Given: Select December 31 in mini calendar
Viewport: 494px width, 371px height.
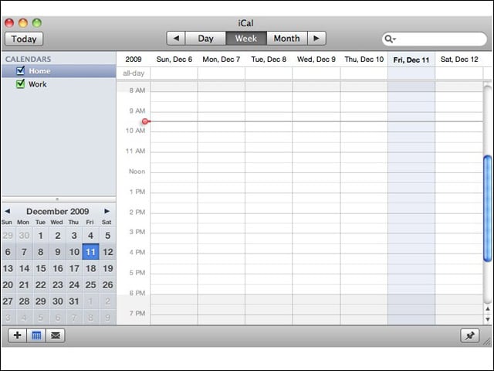Looking at the screenshot, I should pyautogui.click(x=74, y=301).
